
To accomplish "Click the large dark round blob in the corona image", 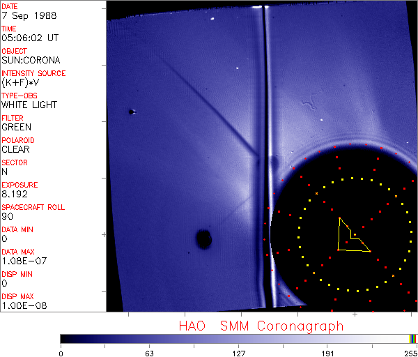I will tap(203, 239).
